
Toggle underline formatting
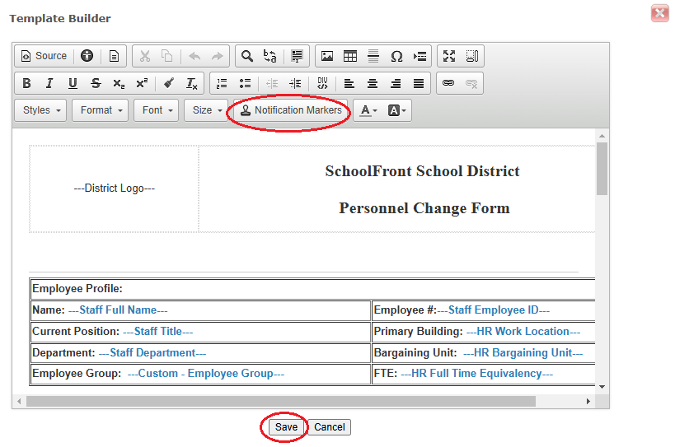tap(73, 83)
